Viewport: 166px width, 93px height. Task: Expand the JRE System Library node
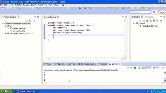point(6,33)
